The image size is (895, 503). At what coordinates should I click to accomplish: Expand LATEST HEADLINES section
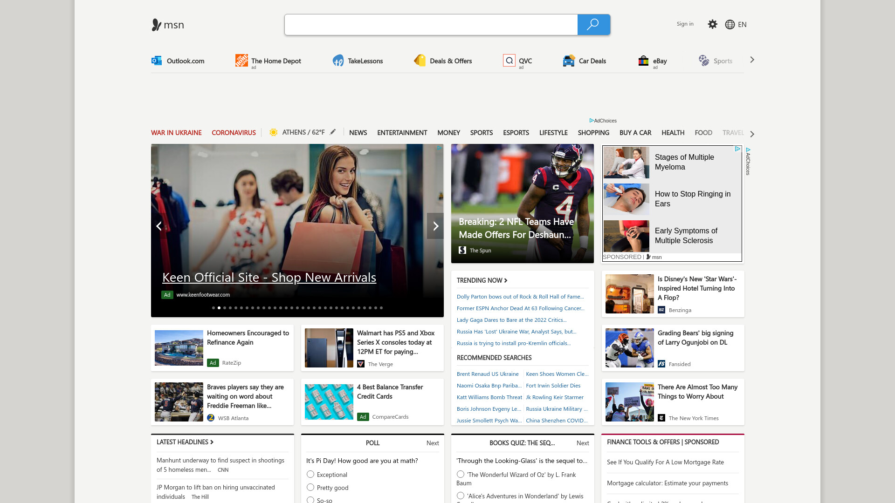(185, 442)
